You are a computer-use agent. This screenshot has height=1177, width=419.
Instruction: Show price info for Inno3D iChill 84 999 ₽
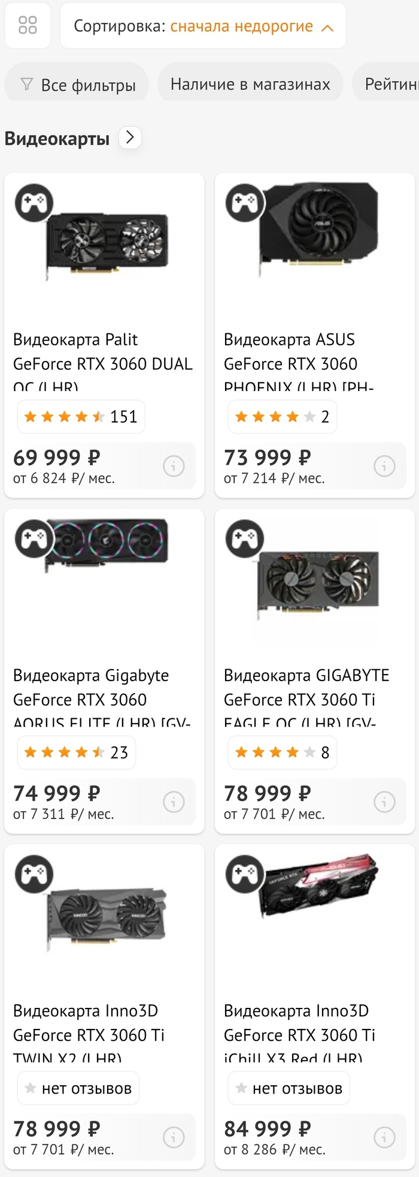[384, 1137]
